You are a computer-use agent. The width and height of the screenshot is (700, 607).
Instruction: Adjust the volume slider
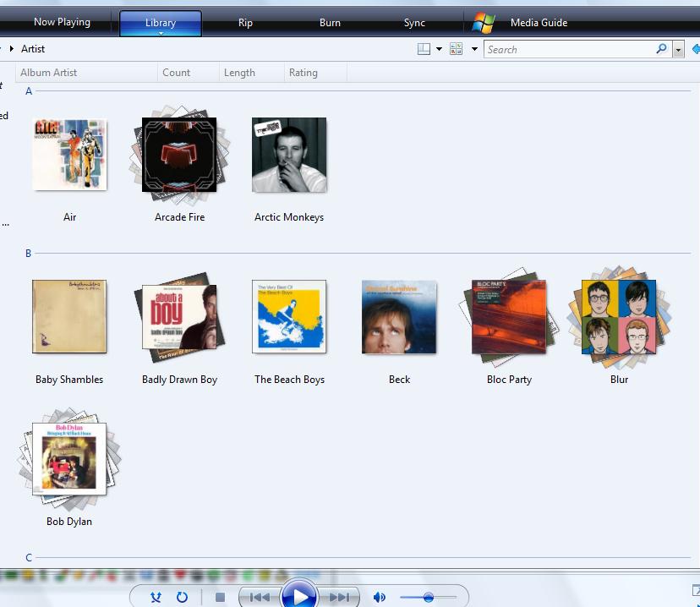click(428, 597)
